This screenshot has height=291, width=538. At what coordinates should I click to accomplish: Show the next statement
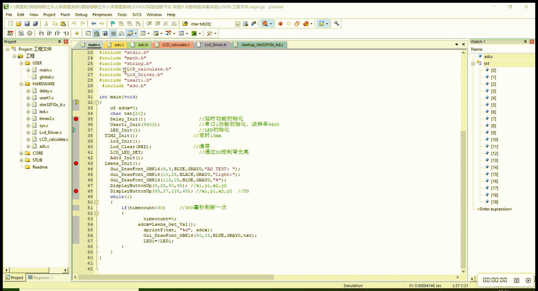click(x=77, y=33)
